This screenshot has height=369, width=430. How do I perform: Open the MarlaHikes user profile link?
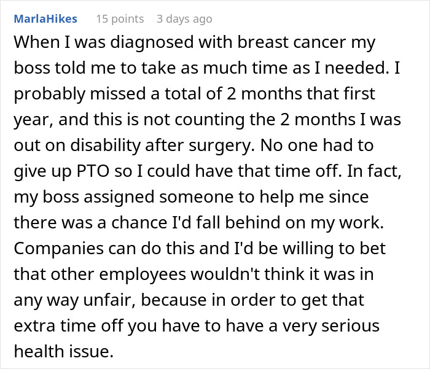click(x=45, y=18)
